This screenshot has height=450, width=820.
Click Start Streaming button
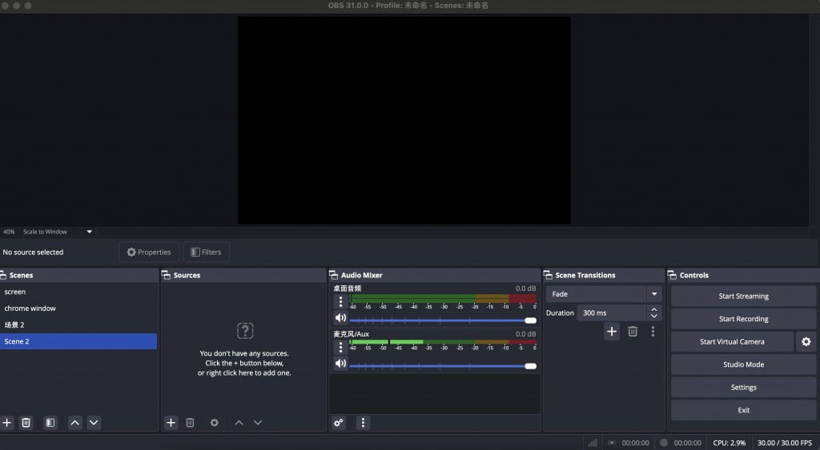(x=743, y=296)
